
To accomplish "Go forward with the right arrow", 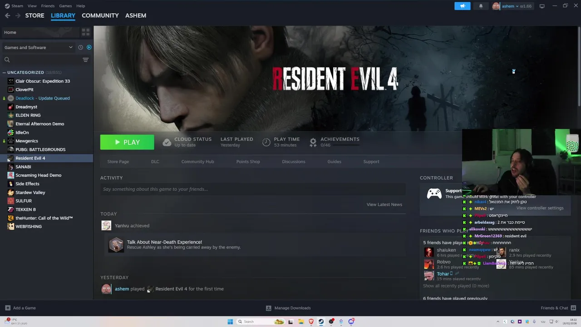I will [x=18, y=15].
